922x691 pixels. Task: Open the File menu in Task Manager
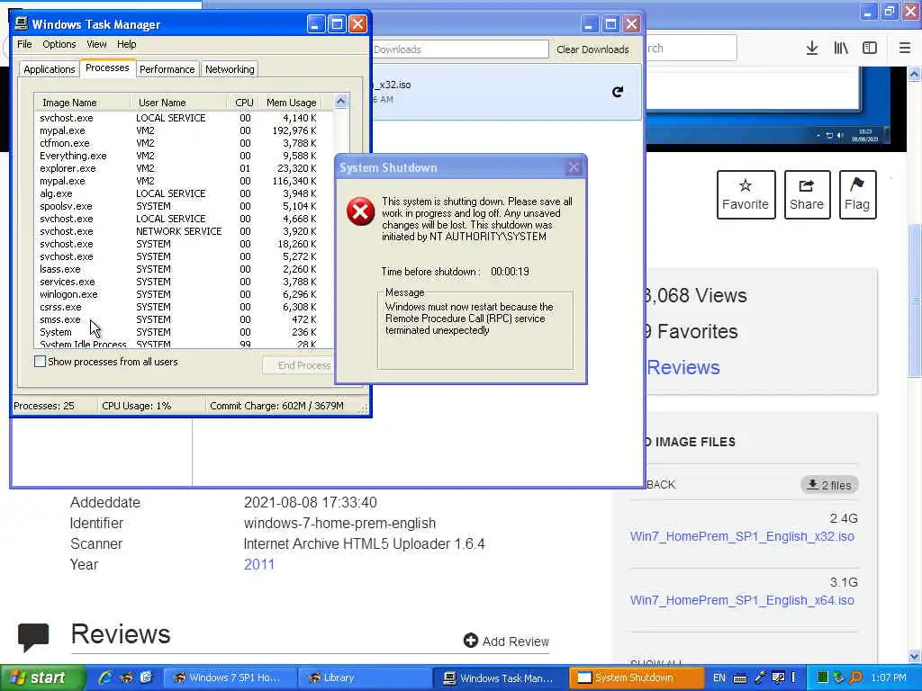[24, 44]
